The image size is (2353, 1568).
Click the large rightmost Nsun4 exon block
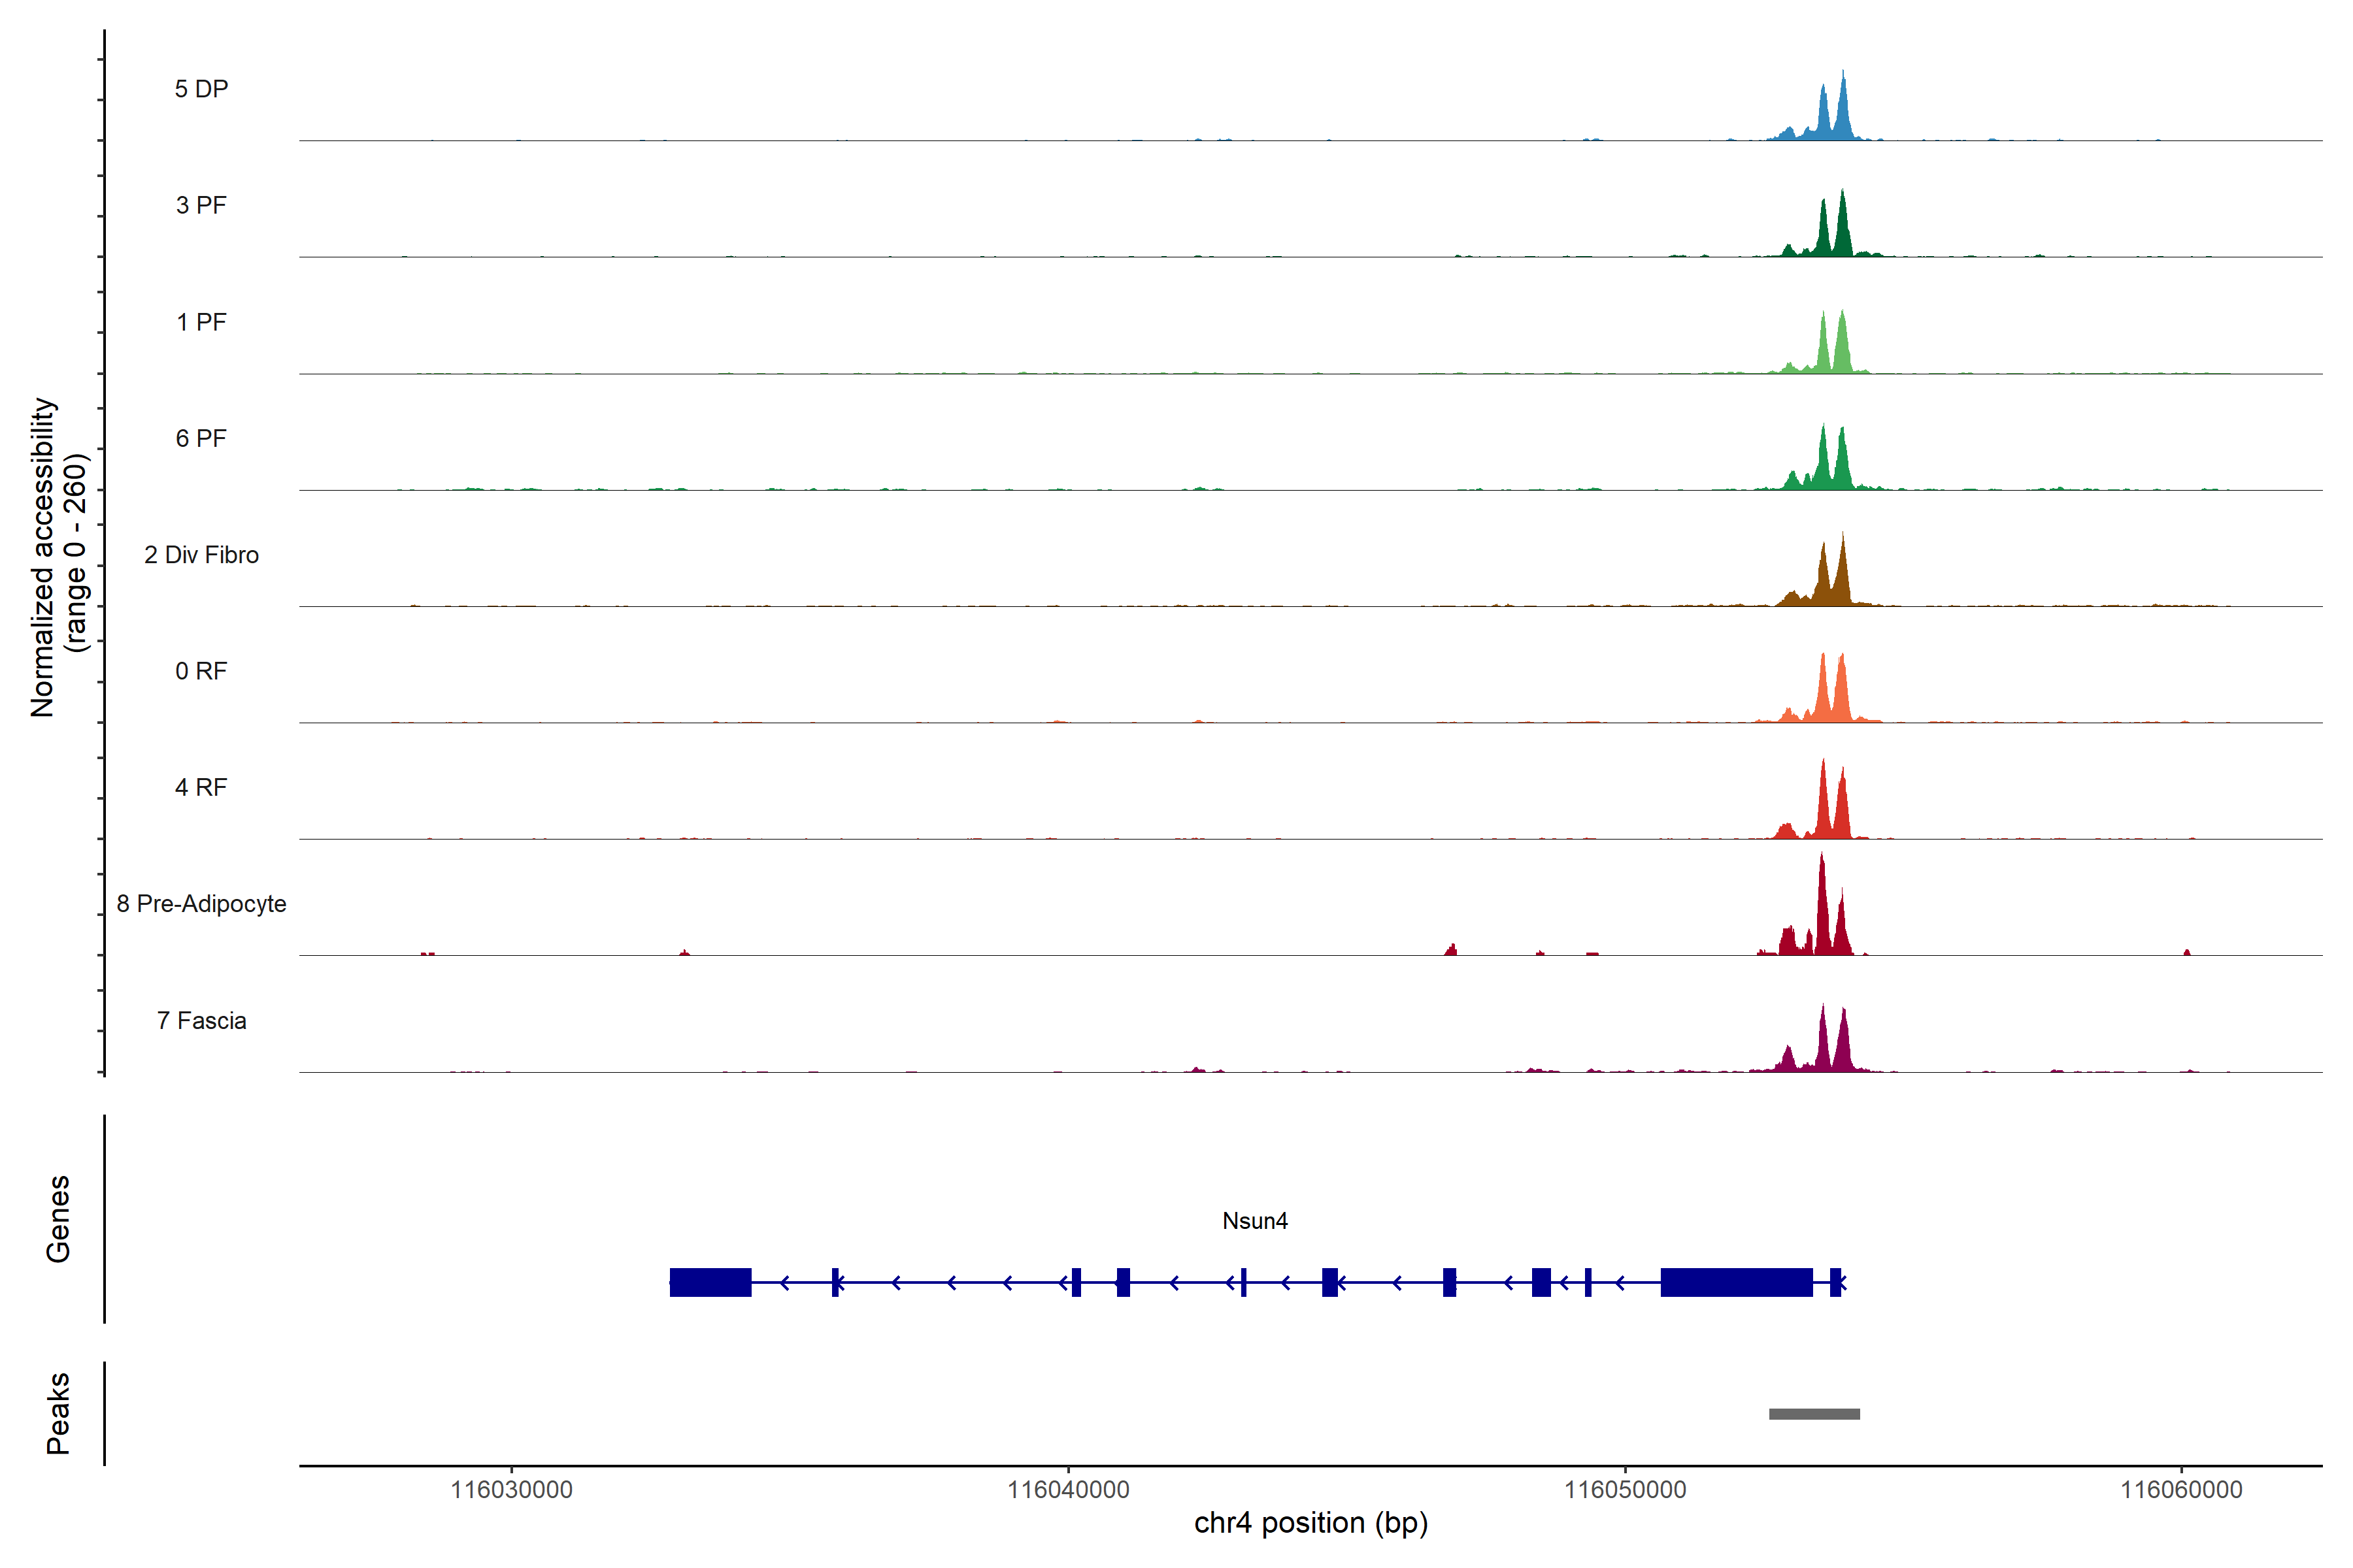(x=1736, y=1282)
